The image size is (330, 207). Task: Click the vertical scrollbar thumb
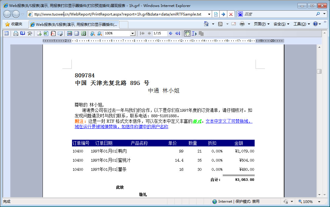(x=319, y=71)
